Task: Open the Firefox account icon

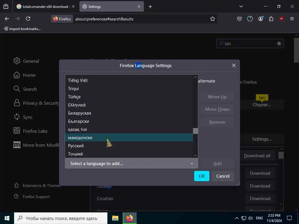Action: point(260,19)
